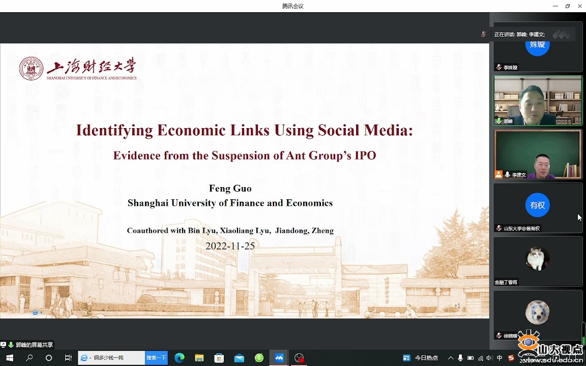This screenshot has width=586, height=366.
Task: Launch Microsoft Edge from the taskbar
Action: click(180, 358)
